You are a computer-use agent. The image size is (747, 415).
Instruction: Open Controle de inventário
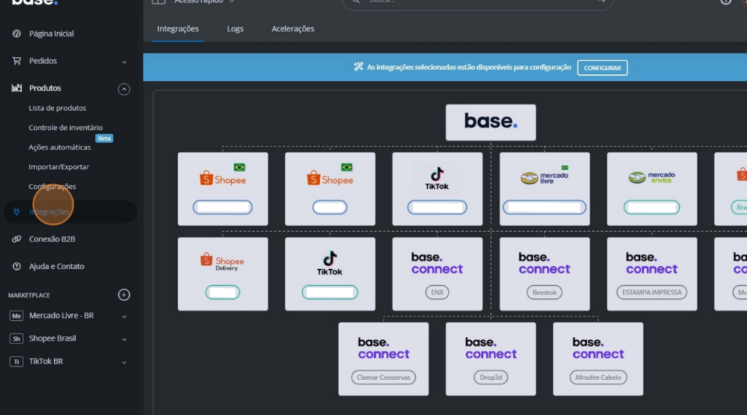coord(65,128)
